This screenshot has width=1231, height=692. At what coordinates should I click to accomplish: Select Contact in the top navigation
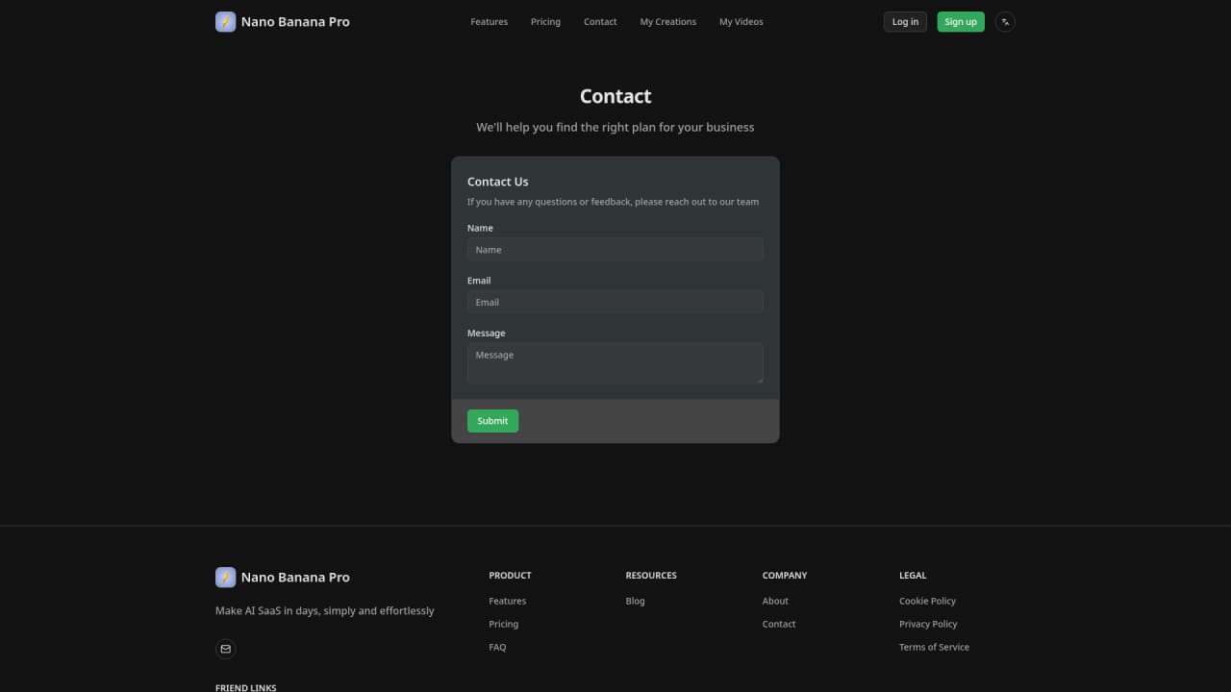point(600,22)
